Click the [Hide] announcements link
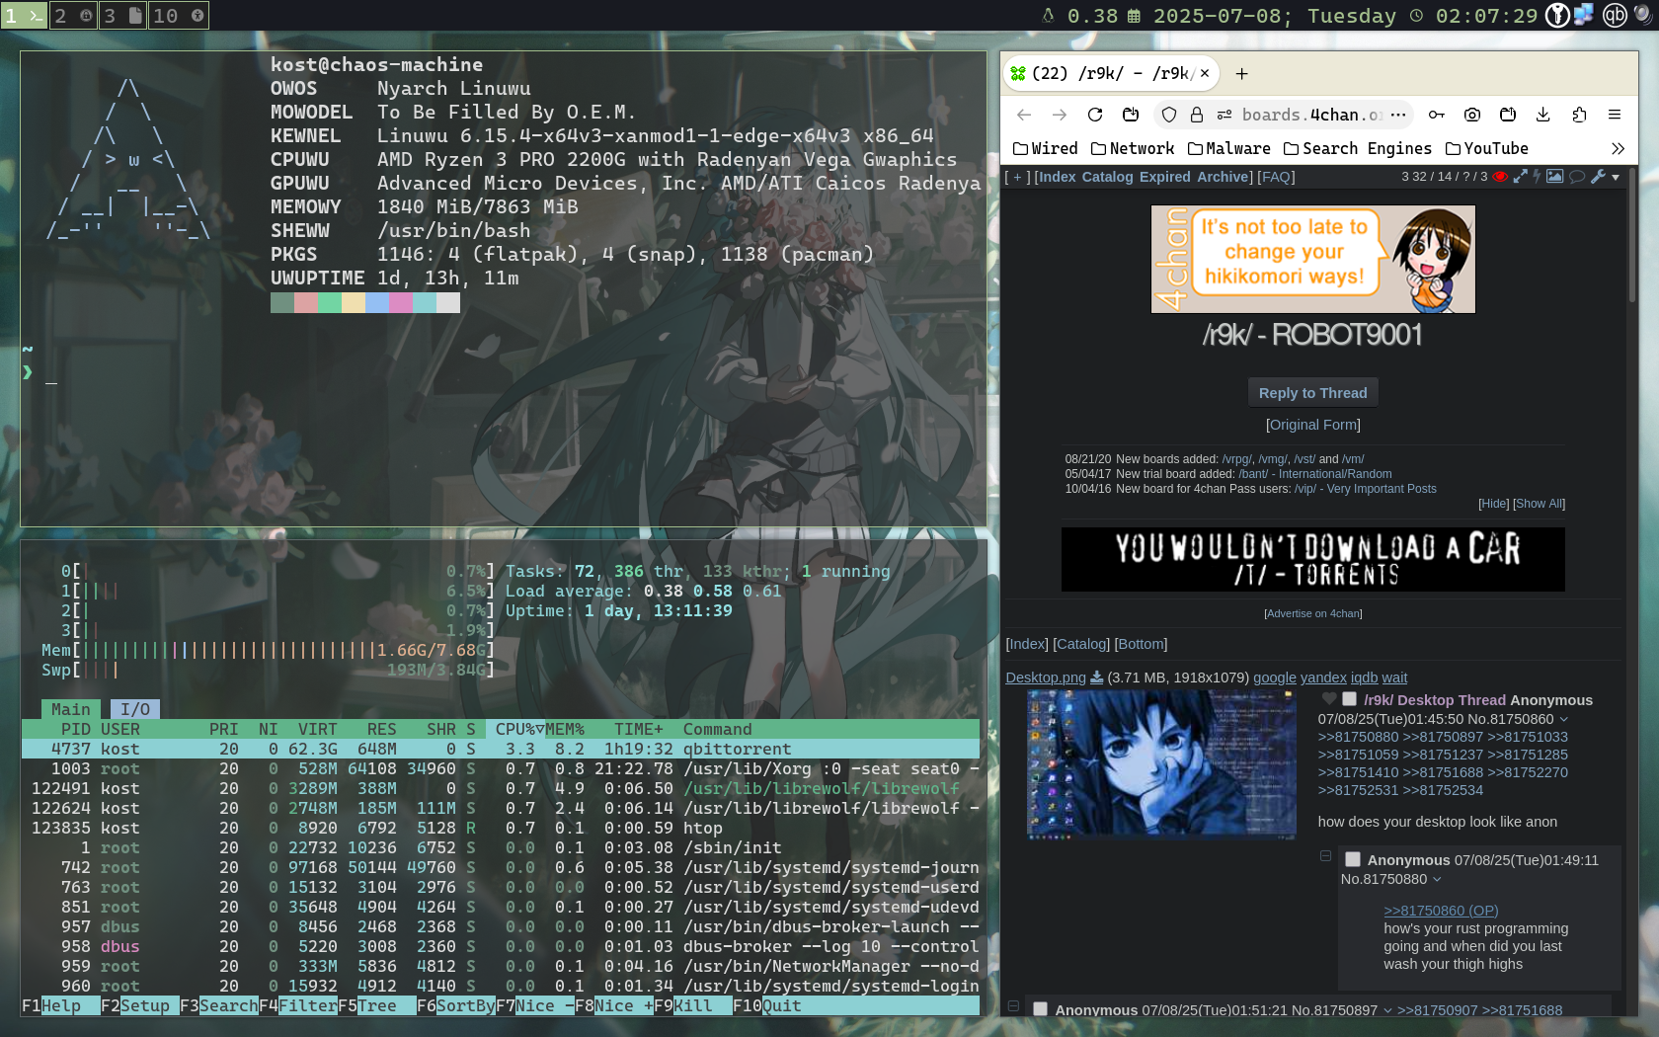Screen dimensions: 1659x1037 (1494, 504)
